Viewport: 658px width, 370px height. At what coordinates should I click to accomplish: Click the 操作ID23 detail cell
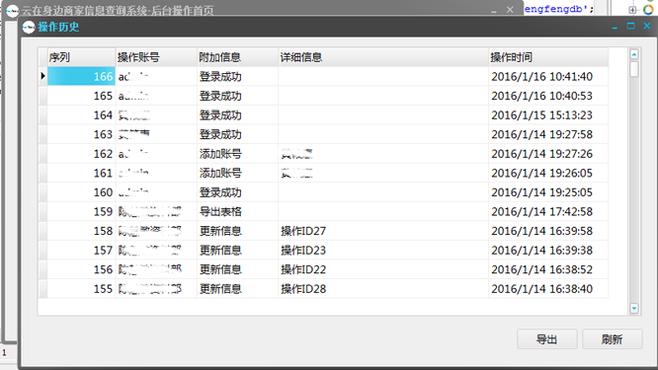(383, 251)
